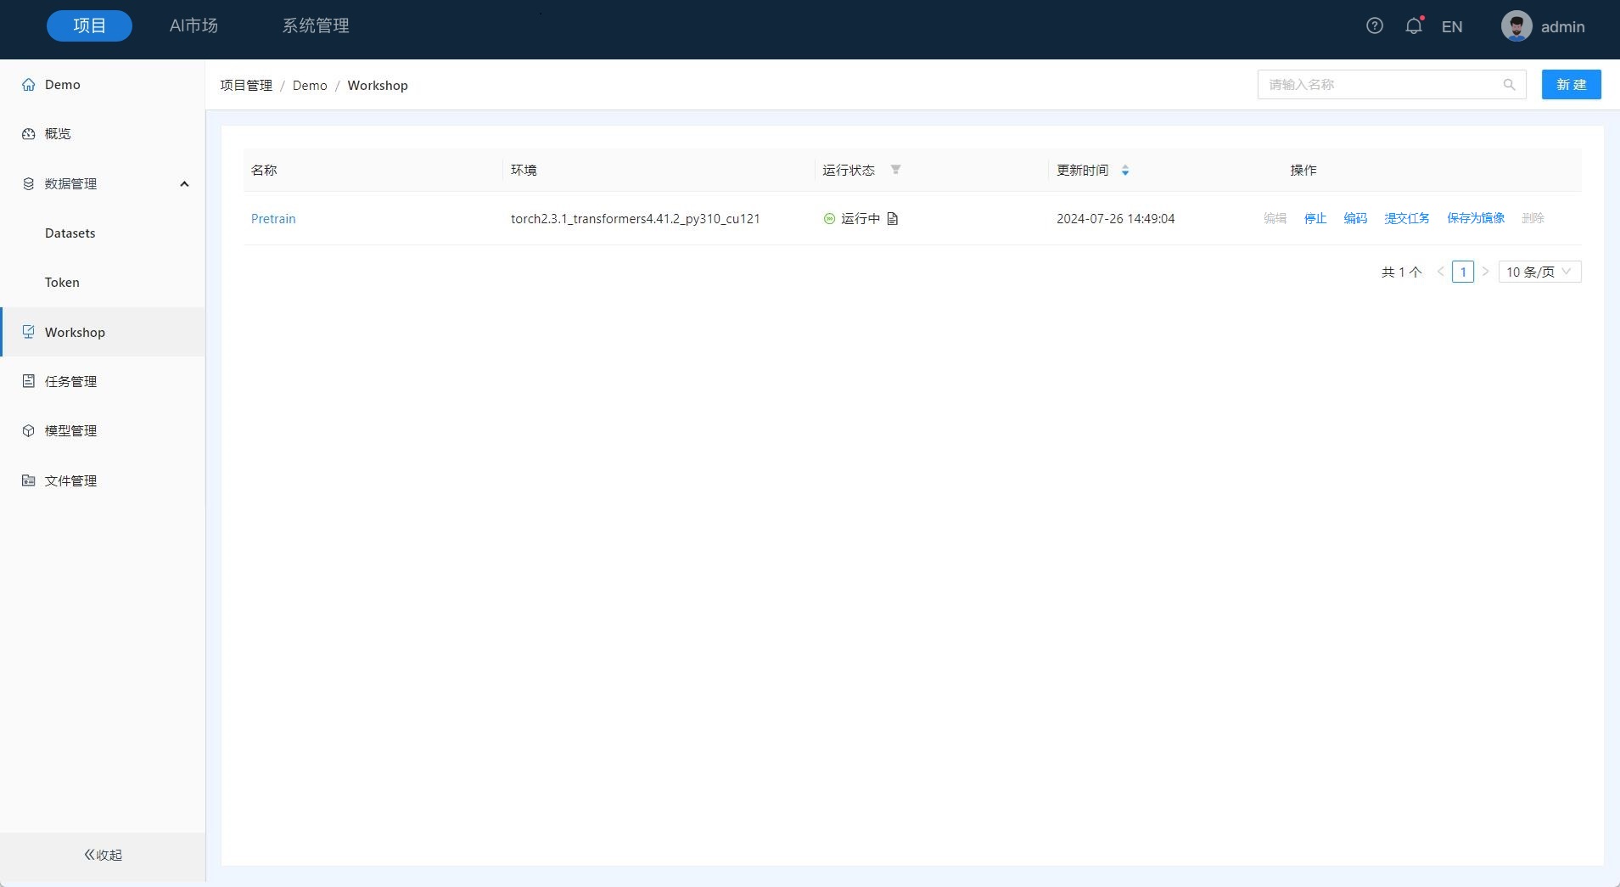Click the admin avatar picture
This screenshot has height=887, width=1620.
point(1516,26)
